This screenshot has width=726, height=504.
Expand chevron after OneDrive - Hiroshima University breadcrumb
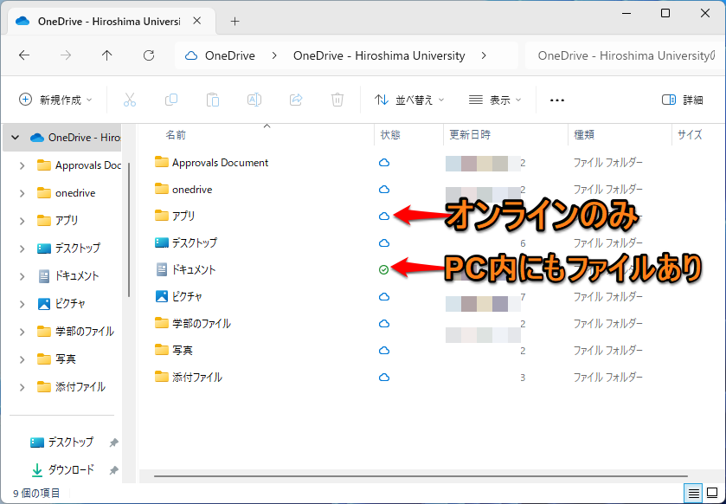coord(484,55)
